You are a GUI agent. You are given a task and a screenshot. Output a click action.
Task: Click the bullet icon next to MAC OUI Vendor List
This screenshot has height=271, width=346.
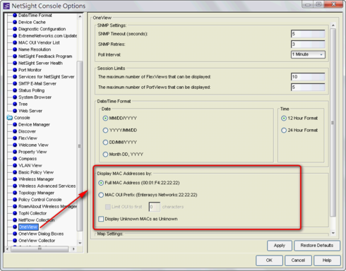[x=15, y=42]
